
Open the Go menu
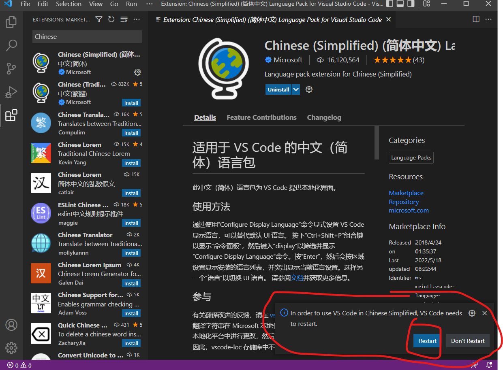pyautogui.click(x=114, y=4)
